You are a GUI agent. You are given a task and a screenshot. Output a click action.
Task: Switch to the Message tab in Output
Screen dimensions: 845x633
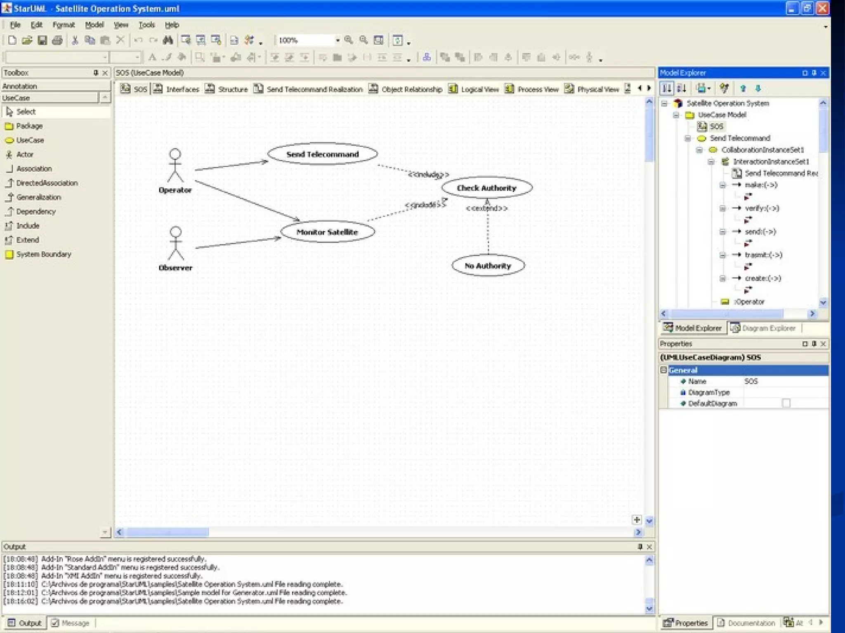coord(70,623)
